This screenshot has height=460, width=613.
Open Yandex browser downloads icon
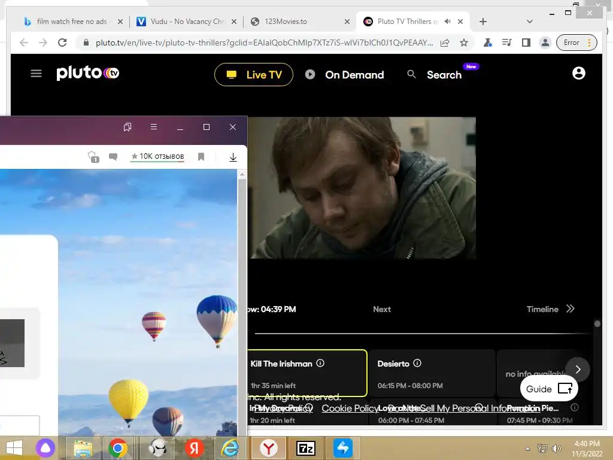(x=233, y=157)
